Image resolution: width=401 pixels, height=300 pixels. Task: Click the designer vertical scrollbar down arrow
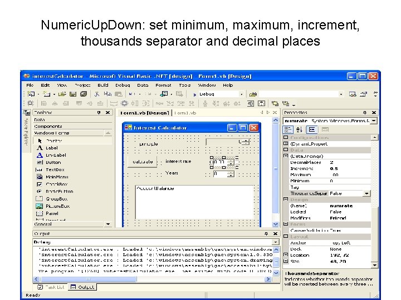276,224
